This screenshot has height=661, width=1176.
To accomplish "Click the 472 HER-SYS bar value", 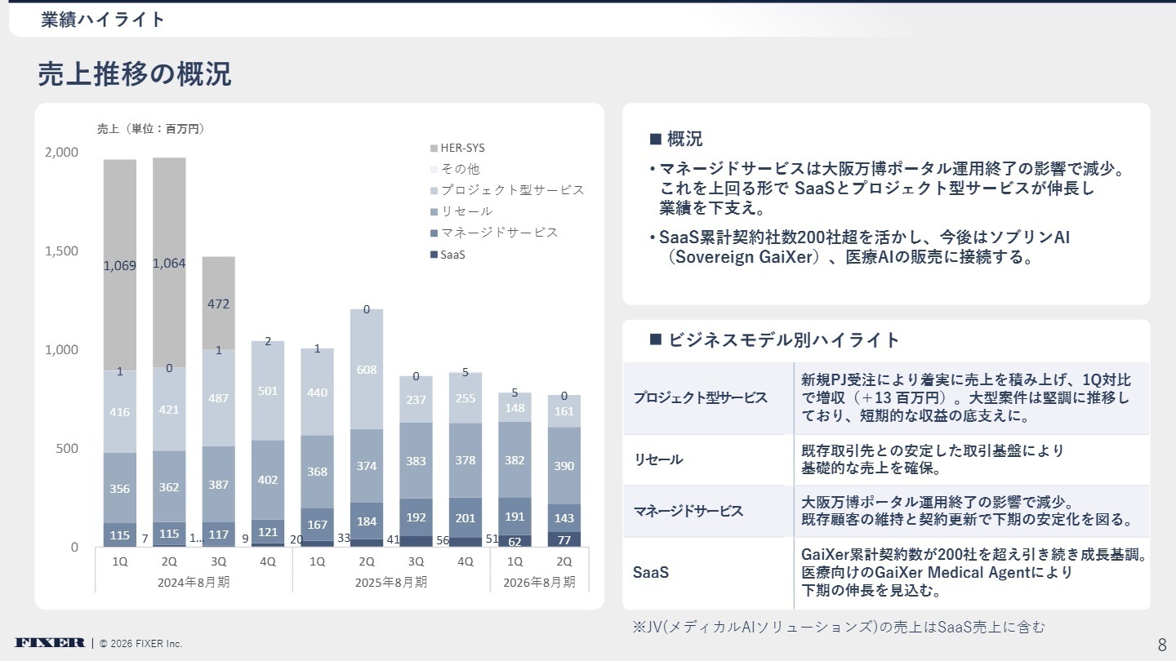I will (218, 304).
